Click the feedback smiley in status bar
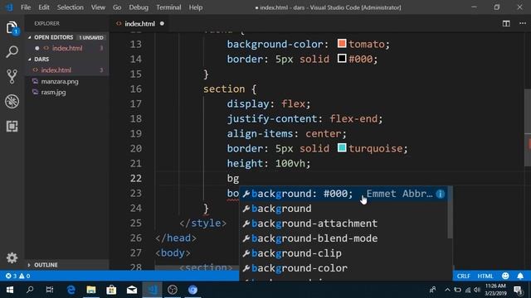Viewport: 531px width, 298px height. 505,276
